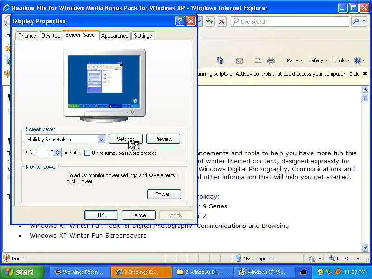Click the Live Search magnifier button
Screen dimensions: 372x279
[356, 21]
